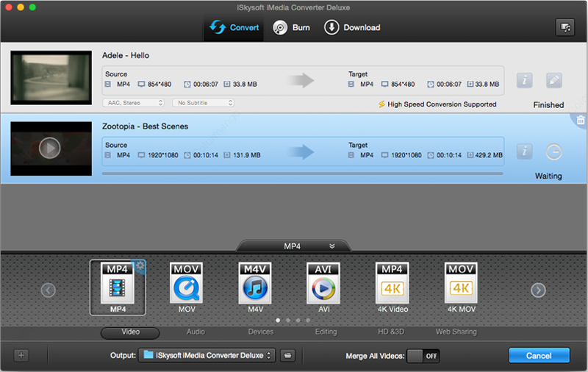Click the Adele - Hello title
The image size is (588, 372).
coord(126,55)
